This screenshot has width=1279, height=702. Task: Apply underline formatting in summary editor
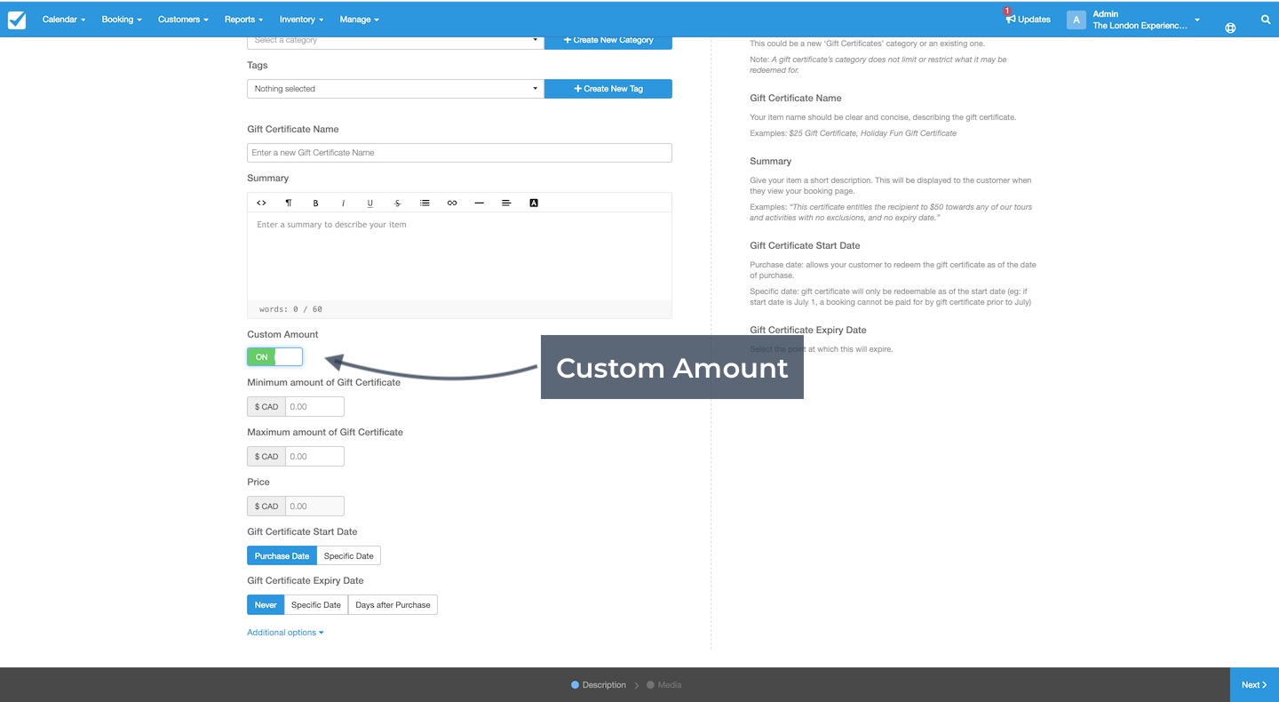click(x=370, y=203)
